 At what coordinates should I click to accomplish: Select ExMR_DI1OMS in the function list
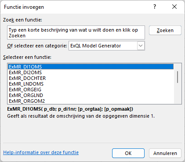pyautogui.click(x=91, y=67)
